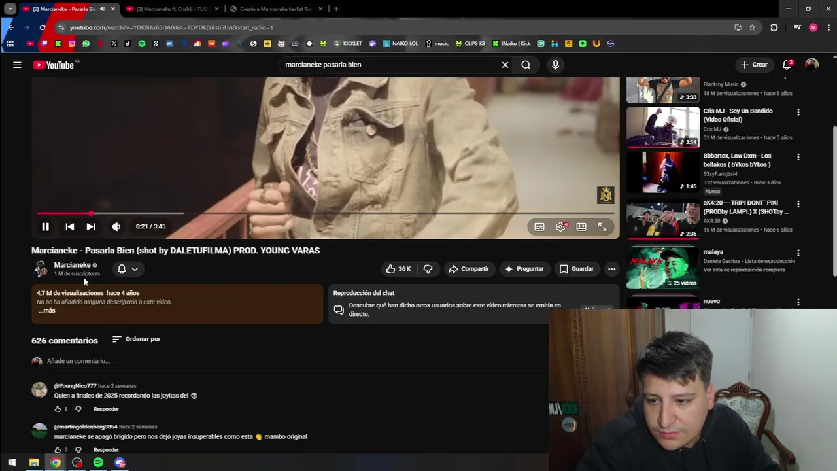This screenshot has height=471, width=837.
Task: Run search with the magnifier button
Action: (526, 65)
